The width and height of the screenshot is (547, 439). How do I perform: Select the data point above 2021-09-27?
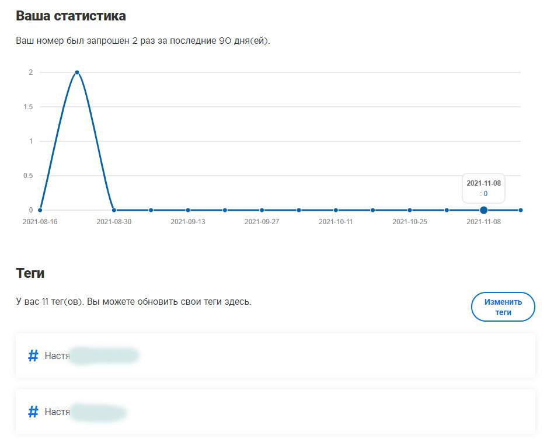(x=262, y=210)
